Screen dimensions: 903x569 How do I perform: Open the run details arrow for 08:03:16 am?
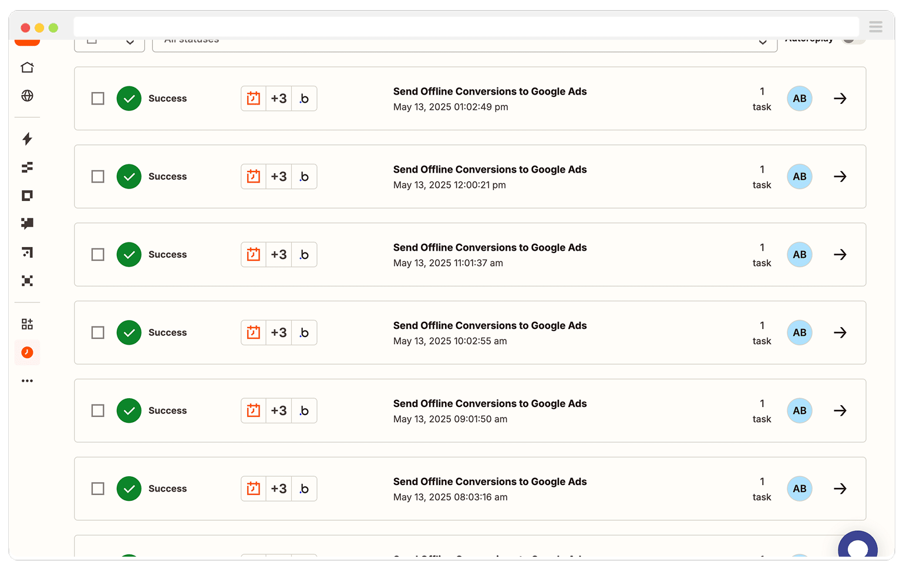[840, 489]
